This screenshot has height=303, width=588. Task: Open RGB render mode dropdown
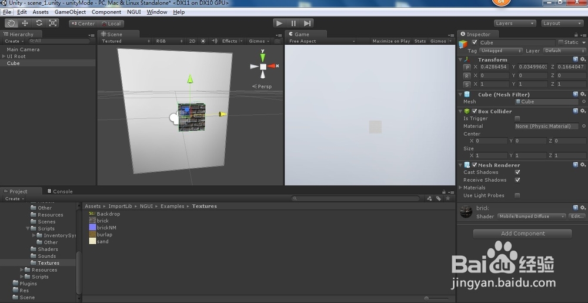pyautogui.click(x=169, y=41)
